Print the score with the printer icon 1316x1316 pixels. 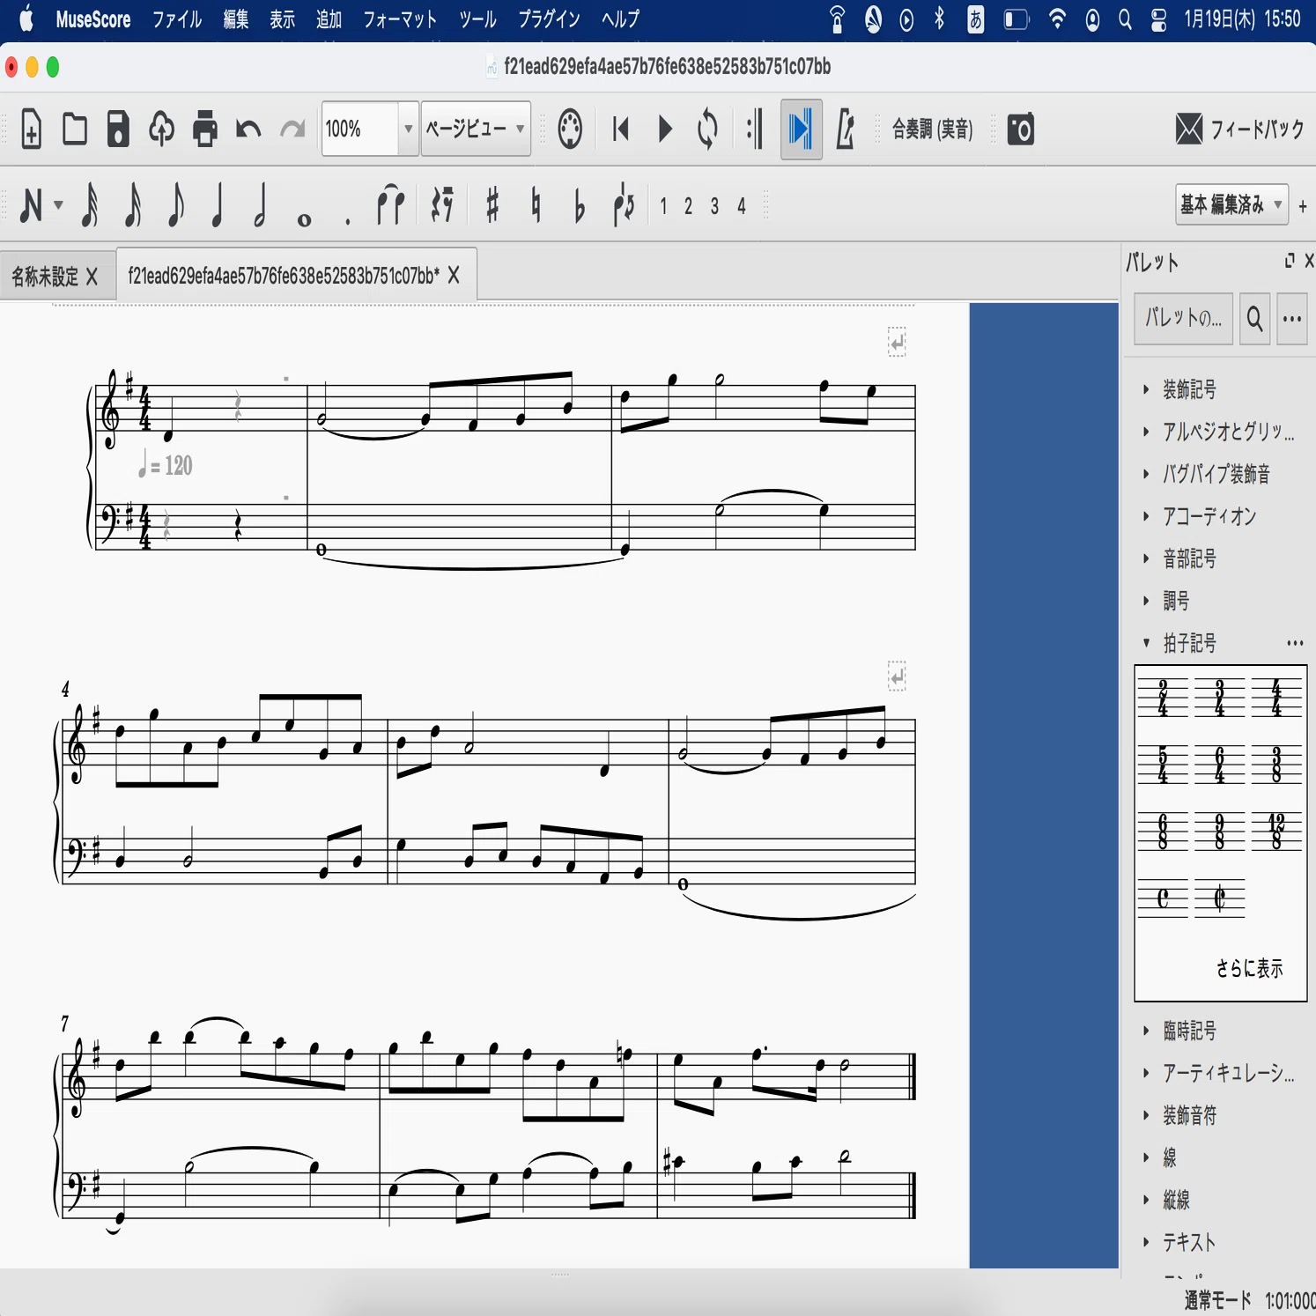point(205,129)
